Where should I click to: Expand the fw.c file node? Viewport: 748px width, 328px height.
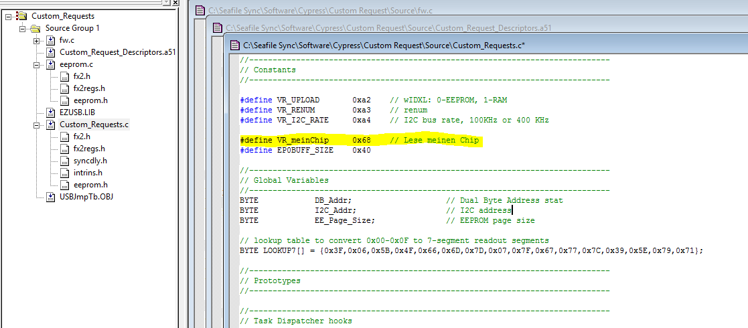36,41
